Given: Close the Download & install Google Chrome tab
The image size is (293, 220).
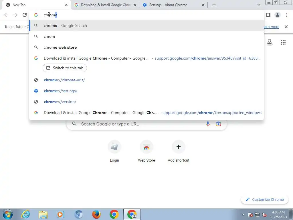Looking at the screenshot, I should [135, 5].
